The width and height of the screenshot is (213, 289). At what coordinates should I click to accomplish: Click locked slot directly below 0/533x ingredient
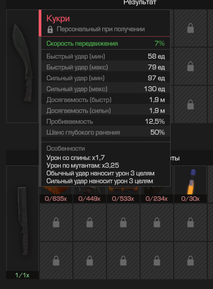click(x=123, y=222)
